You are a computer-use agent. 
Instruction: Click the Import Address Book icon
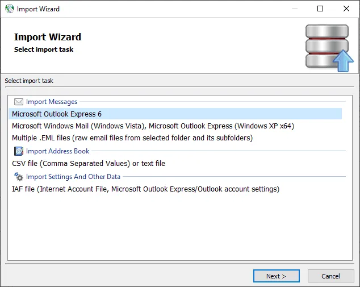coord(19,151)
